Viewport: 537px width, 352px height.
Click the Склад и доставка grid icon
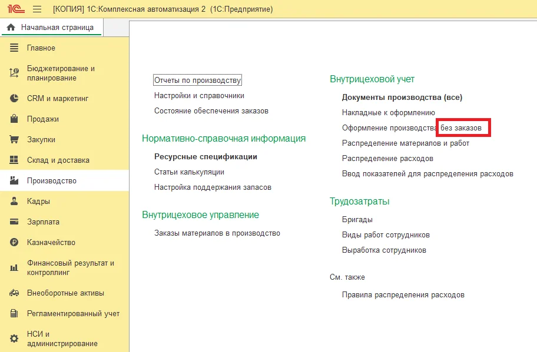14,160
